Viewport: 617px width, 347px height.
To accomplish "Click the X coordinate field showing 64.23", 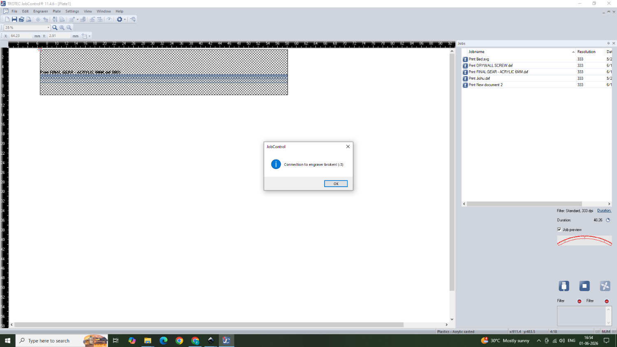I will pyautogui.click(x=21, y=36).
